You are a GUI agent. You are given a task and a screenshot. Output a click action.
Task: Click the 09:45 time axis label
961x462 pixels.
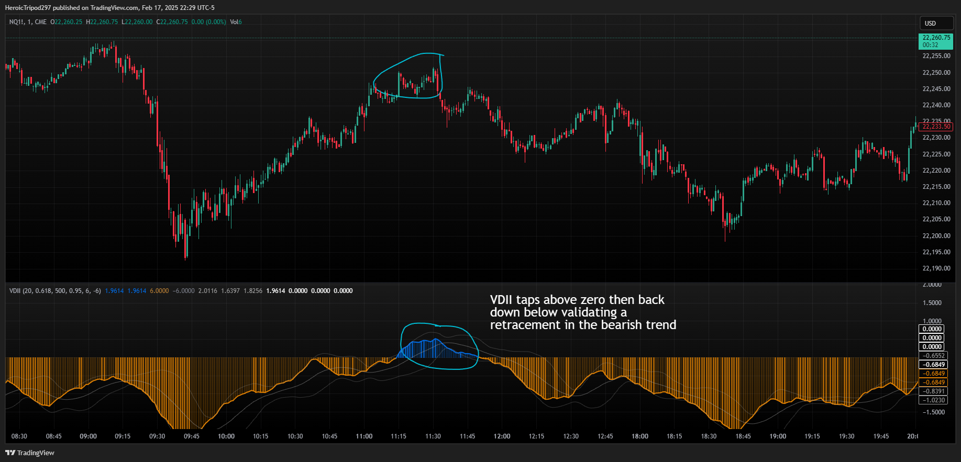click(192, 436)
